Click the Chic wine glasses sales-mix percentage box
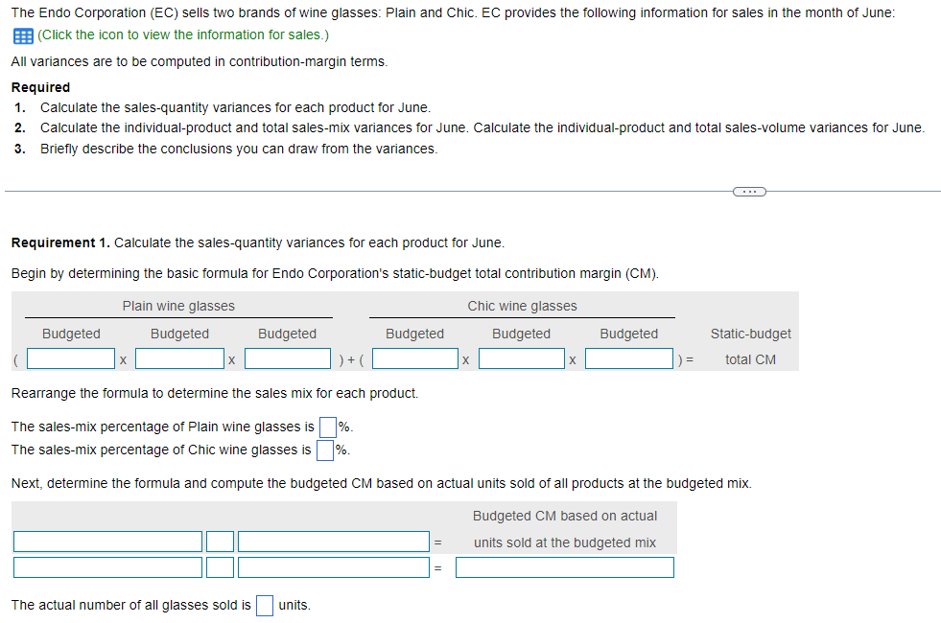Image resolution: width=941 pixels, height=623 pixels. pyautogui.click(x=324, y=450)
